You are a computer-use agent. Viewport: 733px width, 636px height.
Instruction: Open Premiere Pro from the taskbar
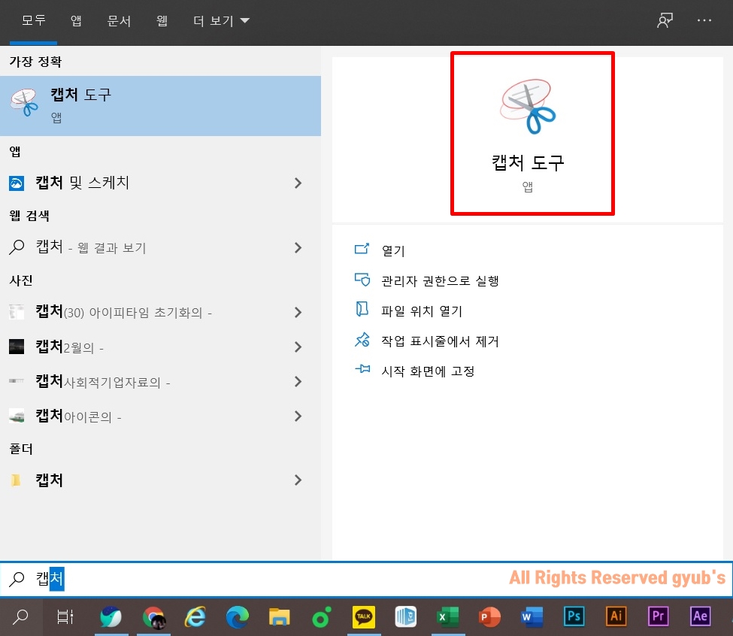(x=659, y=616)
